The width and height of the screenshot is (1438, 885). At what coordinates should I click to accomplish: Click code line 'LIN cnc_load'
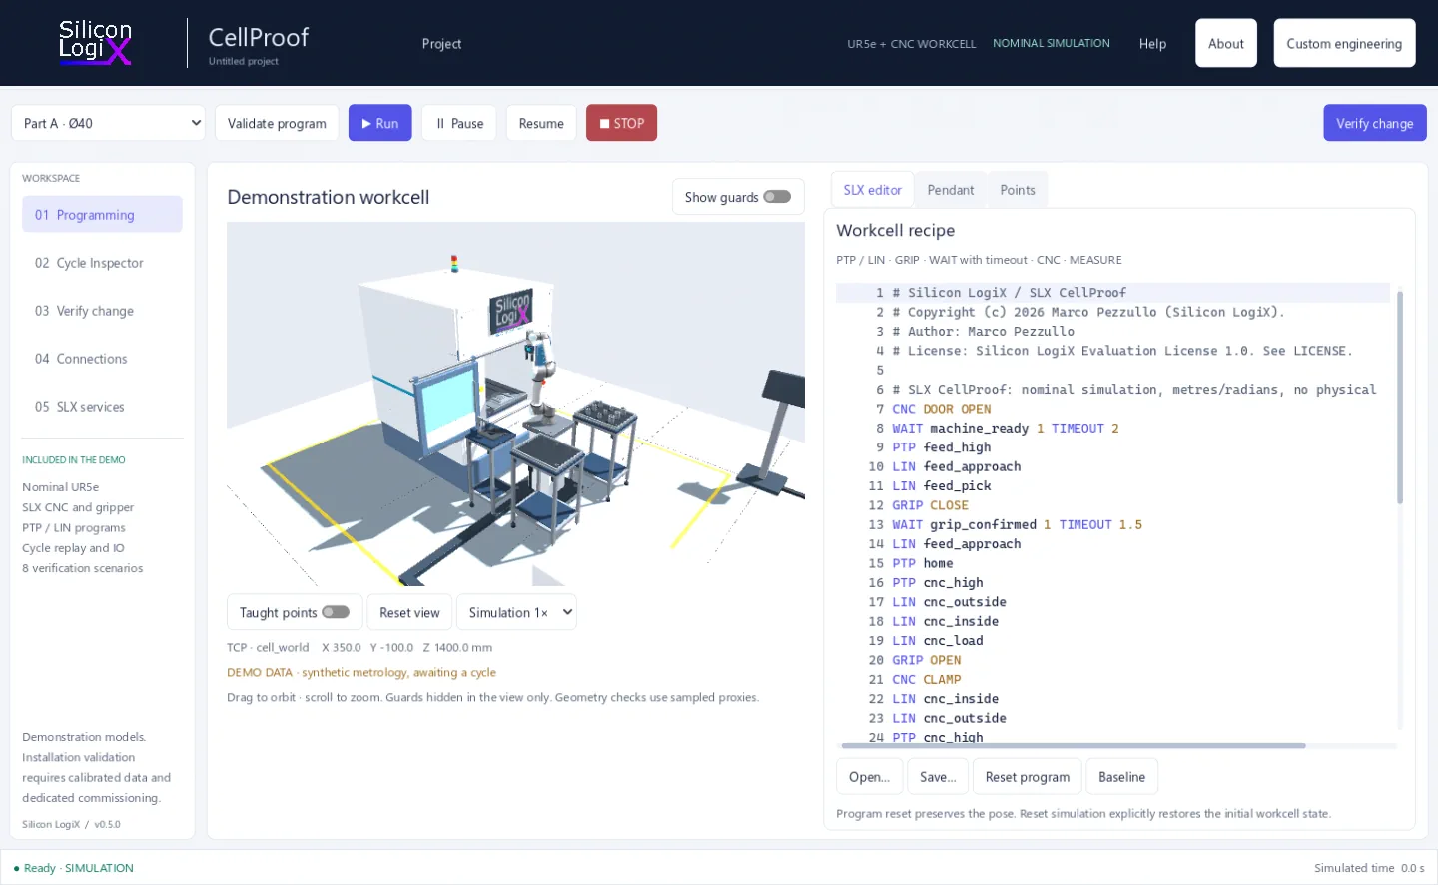coord(937,641)
